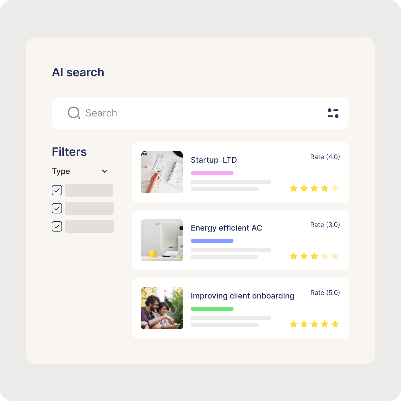Image resolution: width=401 pixels, height=401 pixels.
Task: Click the pink tag bar under Startup LTD
Action: tap(212, 173)
